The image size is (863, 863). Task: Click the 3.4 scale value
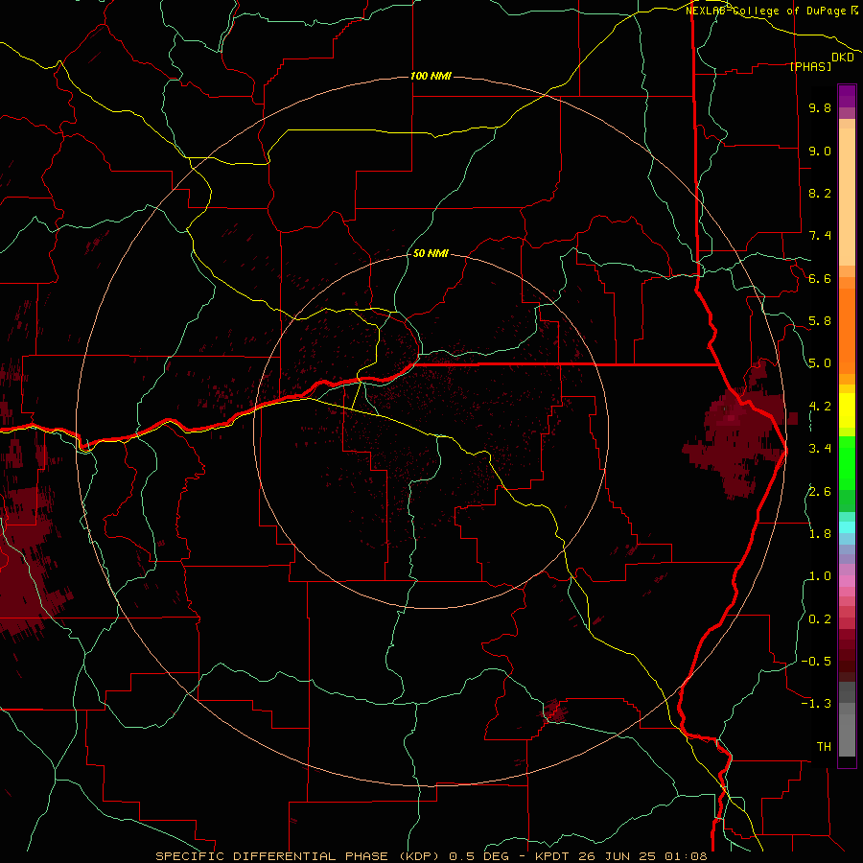click(820, 449)
